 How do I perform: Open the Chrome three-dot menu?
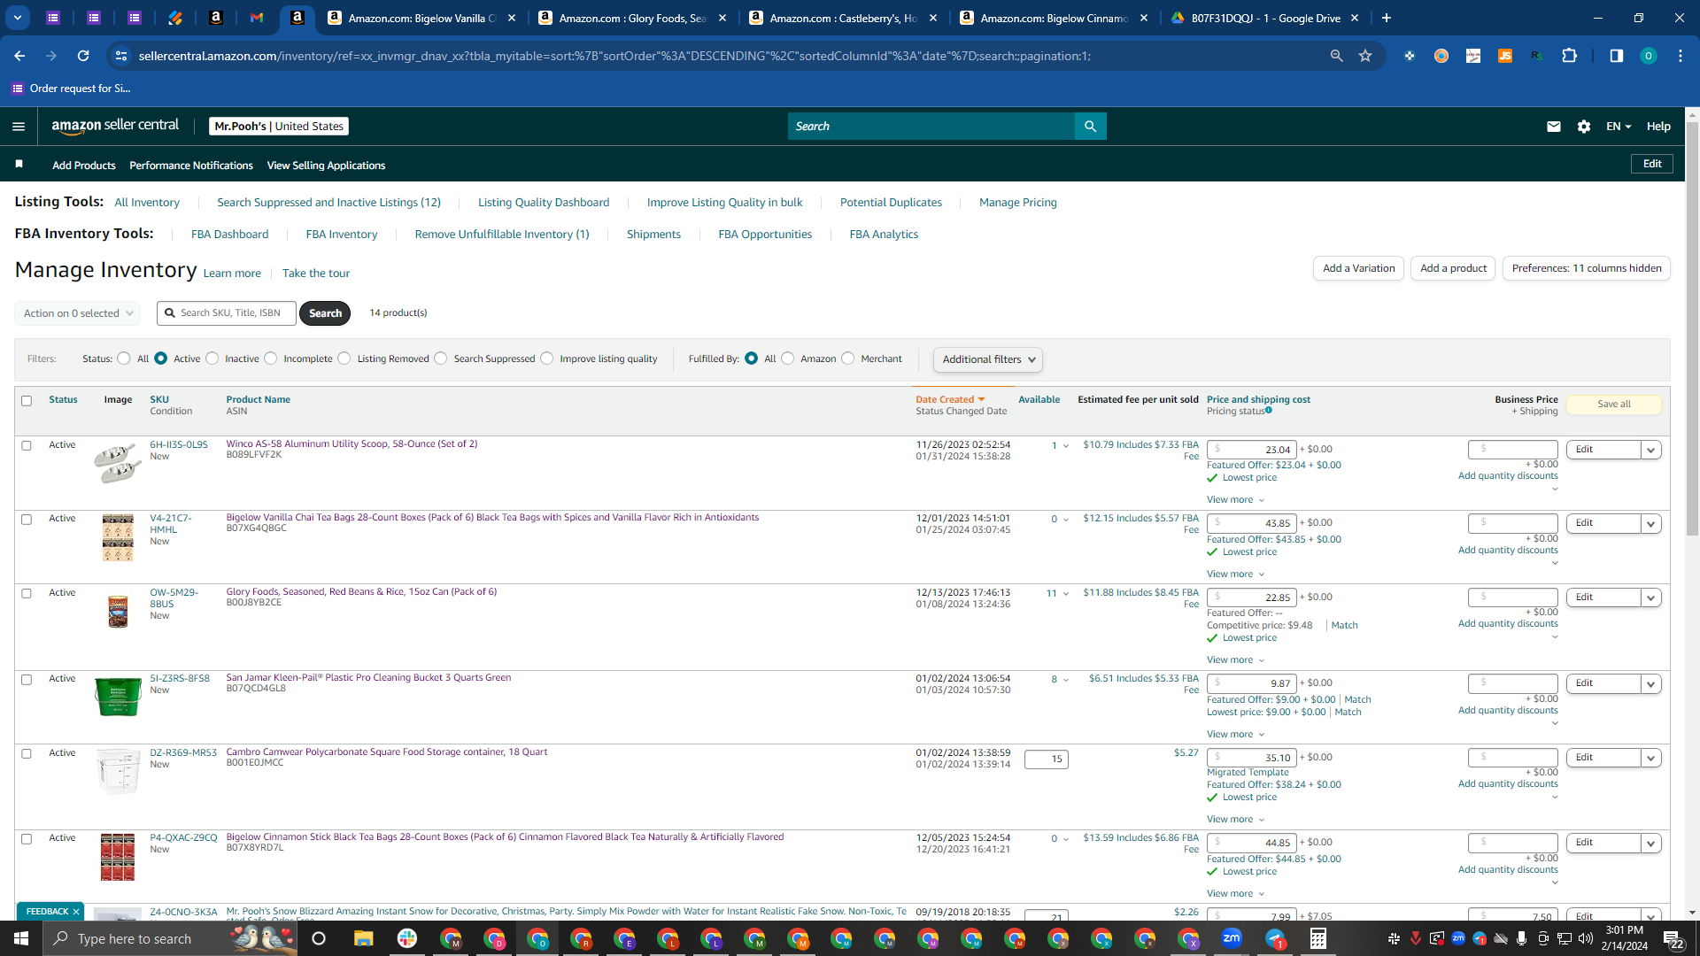(x=1681, y=56)
